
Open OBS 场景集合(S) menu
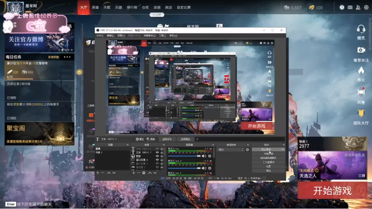tap(150, 36)
